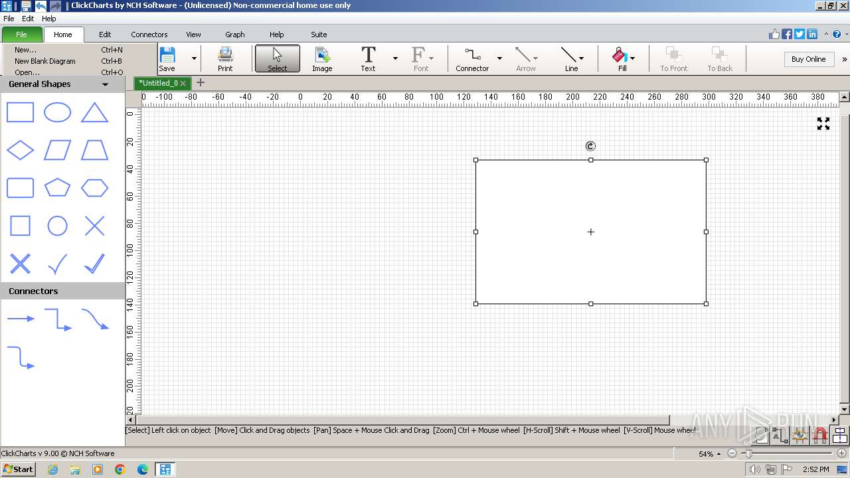Screen dimensions: 850x478
Task: Switch to the Edit ribbon tab
Action: tap(105, 35)
